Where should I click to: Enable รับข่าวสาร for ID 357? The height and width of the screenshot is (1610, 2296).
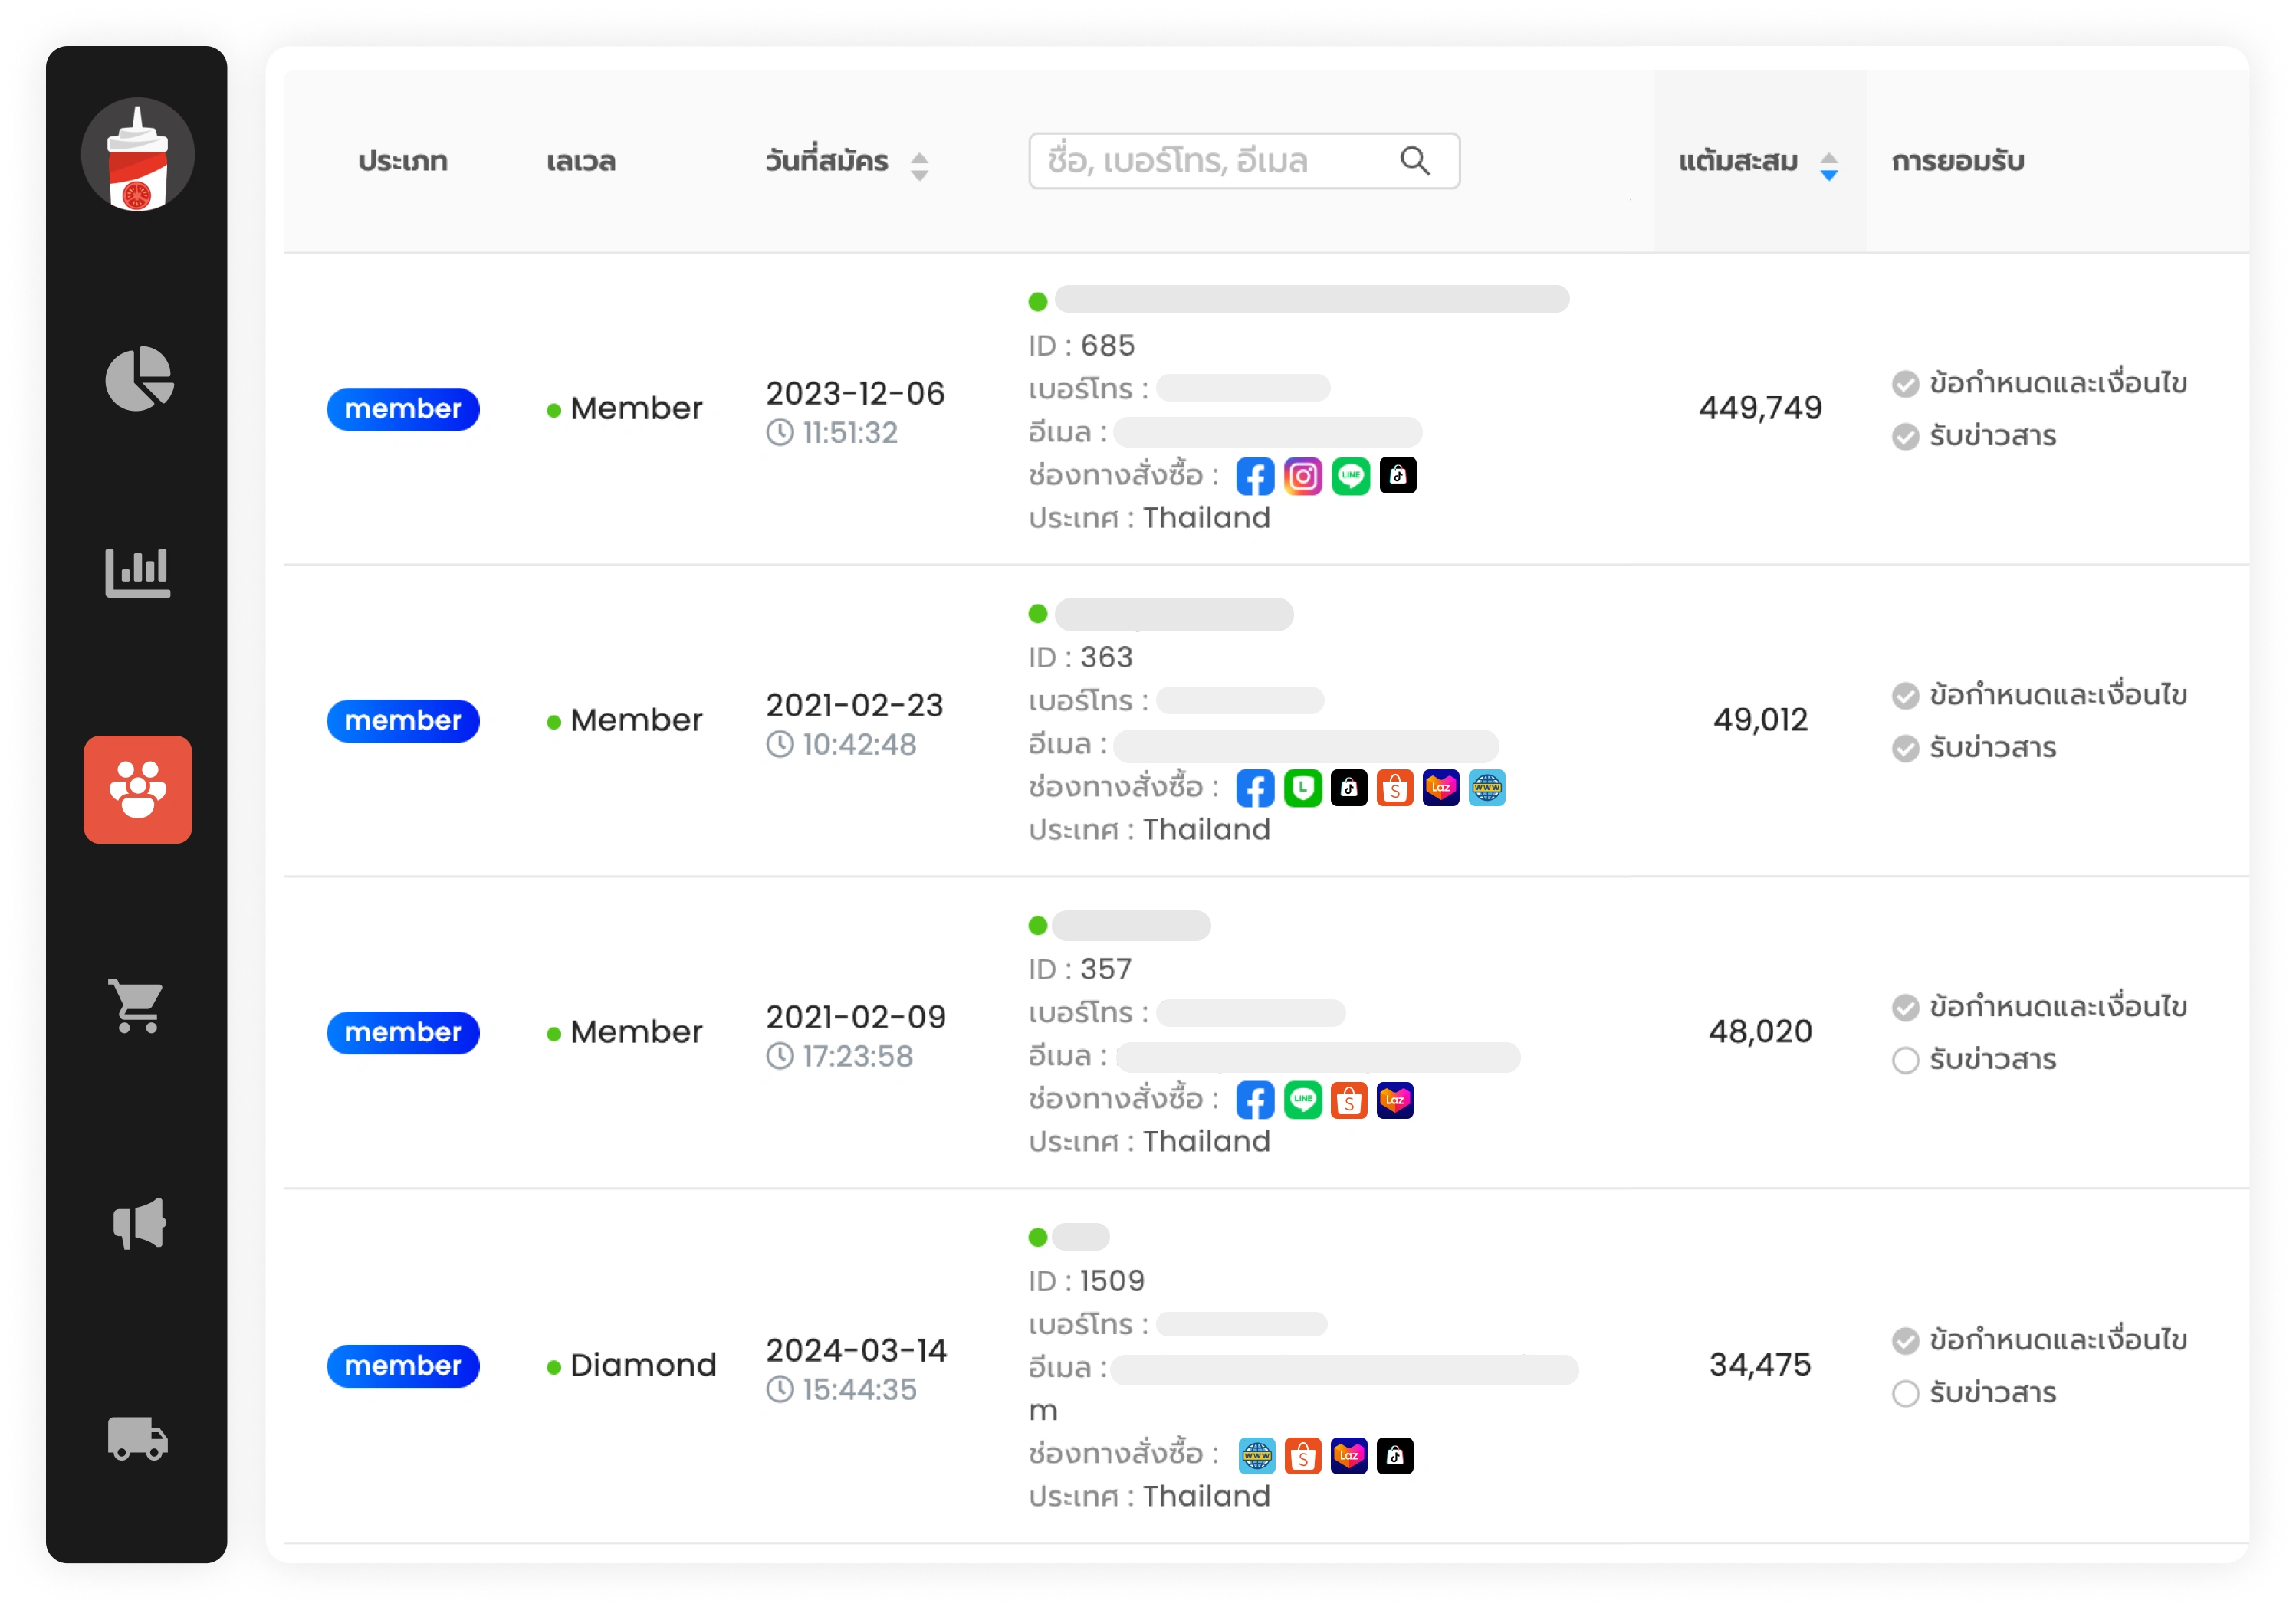(x=1906, y=1061)
